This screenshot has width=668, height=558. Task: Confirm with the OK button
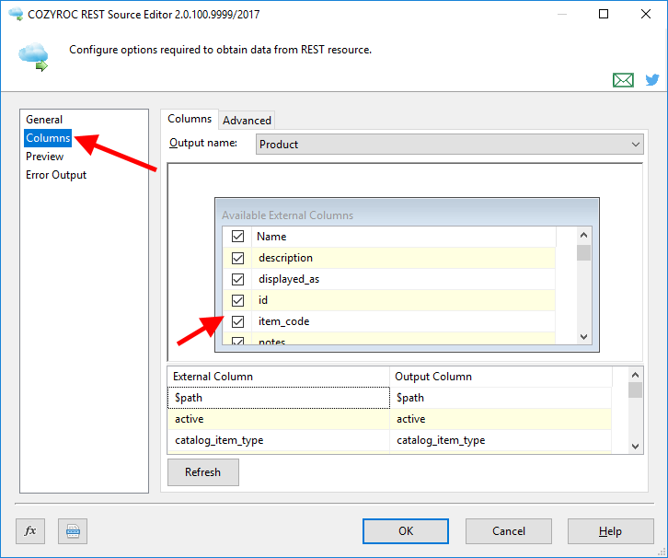coord(406,531)
